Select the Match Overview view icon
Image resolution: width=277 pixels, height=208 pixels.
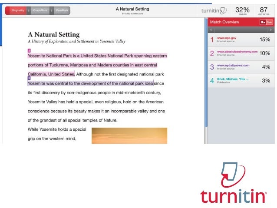263,22
